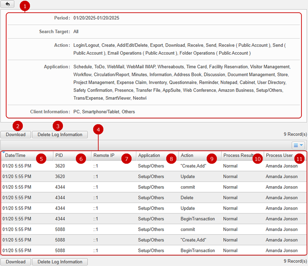The height and width of the screenshot is (266, 308).
Task: Click the lower Delete Log Information button
Action: click(x=60, y=262)
